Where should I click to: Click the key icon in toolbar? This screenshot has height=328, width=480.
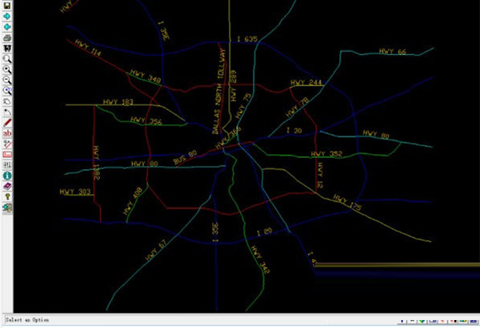click(7, 196)
